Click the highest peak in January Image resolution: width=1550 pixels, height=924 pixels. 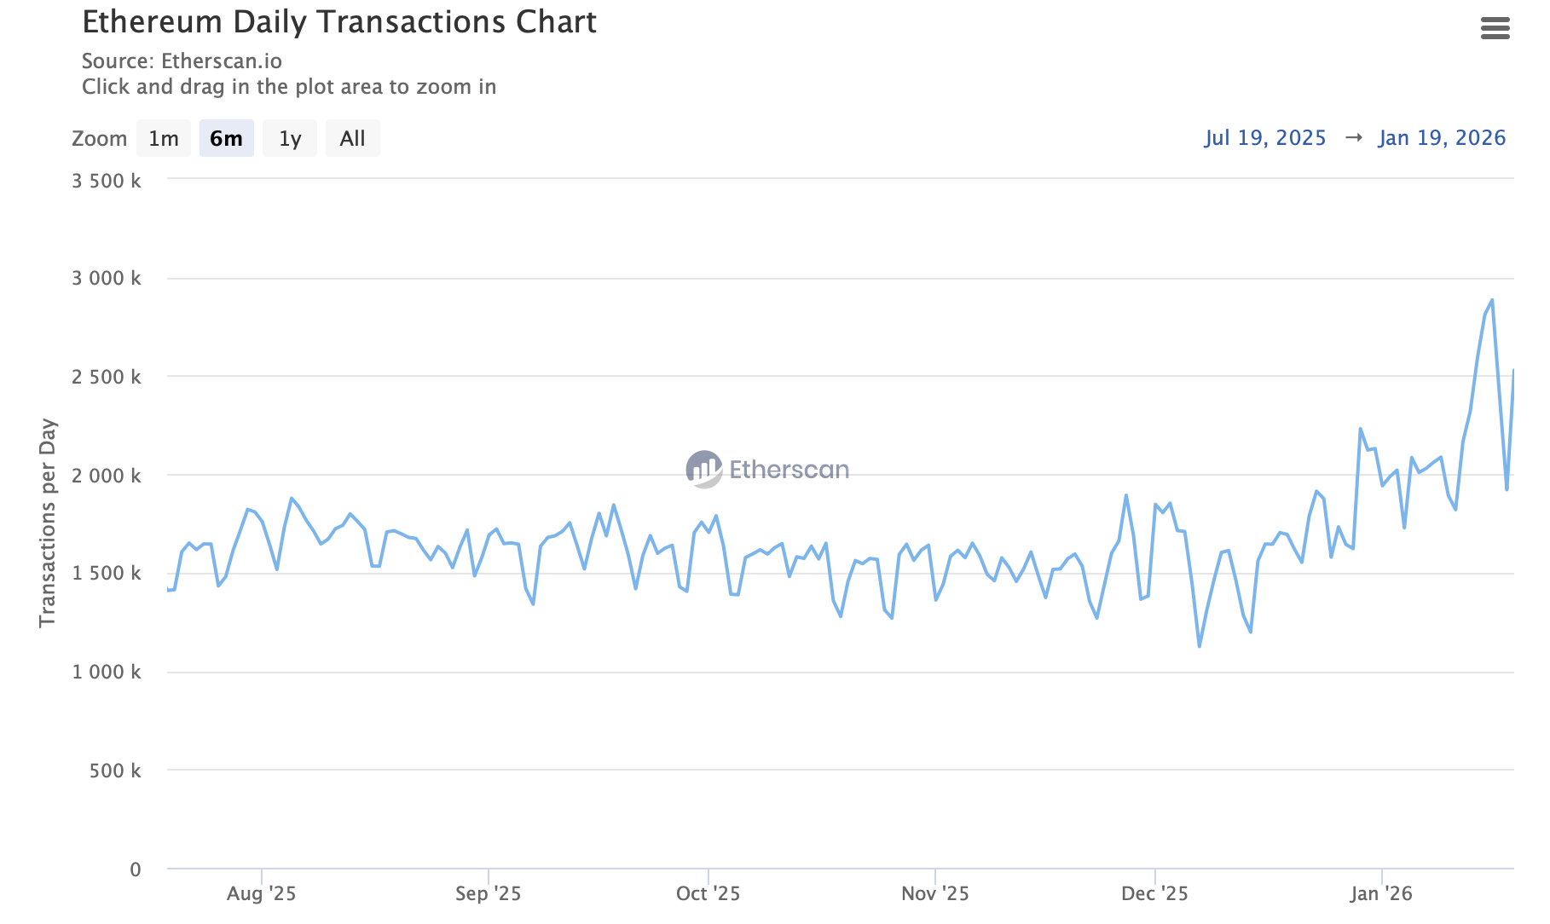(x=1491, y=300)
